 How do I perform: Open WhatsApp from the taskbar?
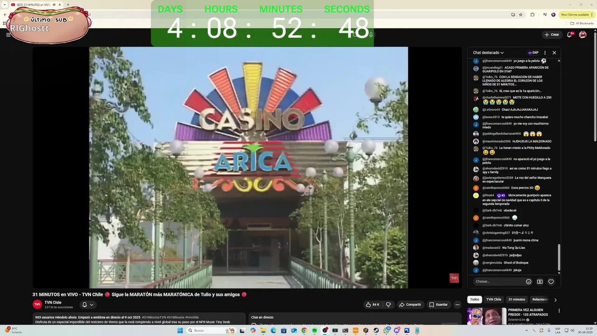point(387,330)
